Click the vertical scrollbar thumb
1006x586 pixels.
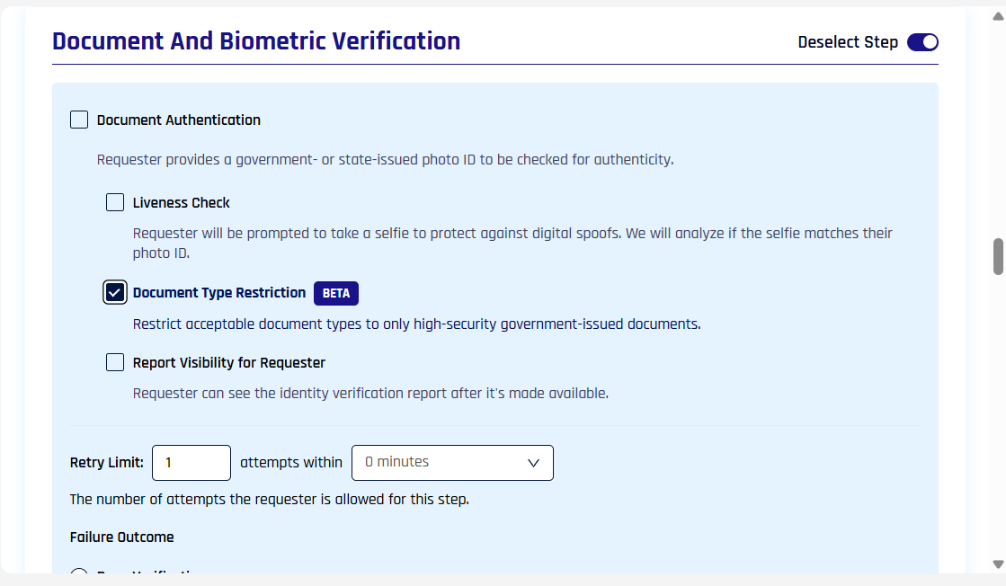[x=997, y=256]
